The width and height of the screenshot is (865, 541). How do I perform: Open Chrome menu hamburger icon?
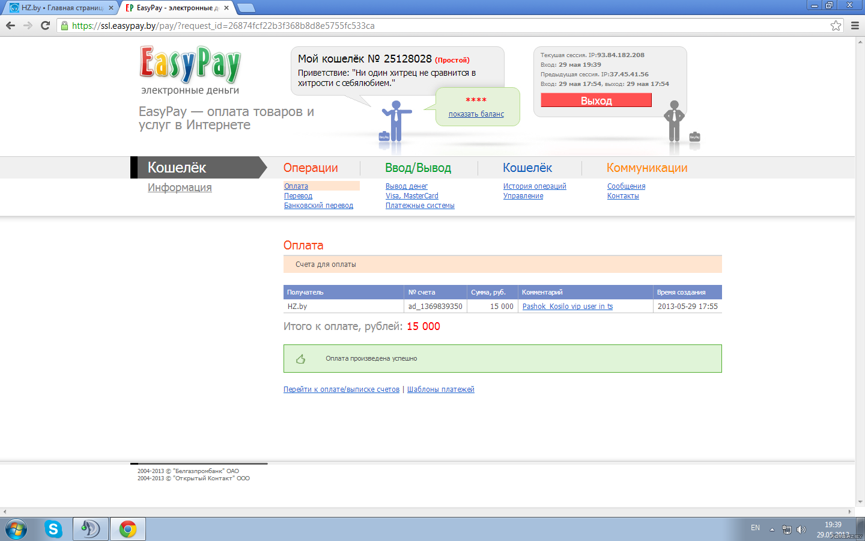pyautogui.click(x=855, y=25)
